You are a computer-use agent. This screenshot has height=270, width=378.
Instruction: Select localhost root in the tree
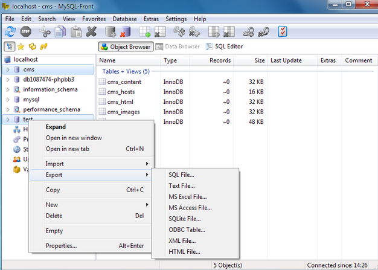[x=25, y=59]
